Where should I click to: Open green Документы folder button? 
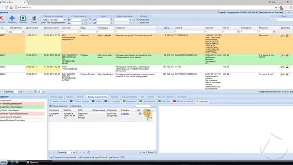click(130, 101)
